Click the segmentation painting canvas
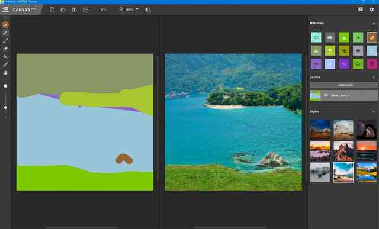This screenshot has height=229, width=379. click(85, 122)
